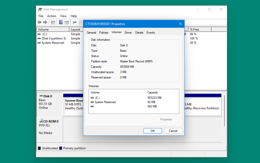Click the disabled Properties button in the Volumes tab
Viewport: 260px width, 163px height.
[166, 119]
